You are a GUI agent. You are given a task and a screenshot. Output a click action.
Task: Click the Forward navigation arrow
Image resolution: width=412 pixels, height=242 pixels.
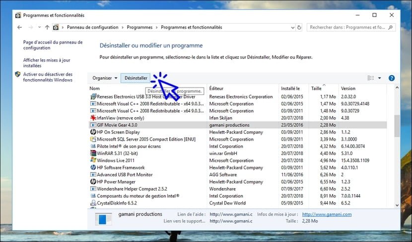pos(30,27)
